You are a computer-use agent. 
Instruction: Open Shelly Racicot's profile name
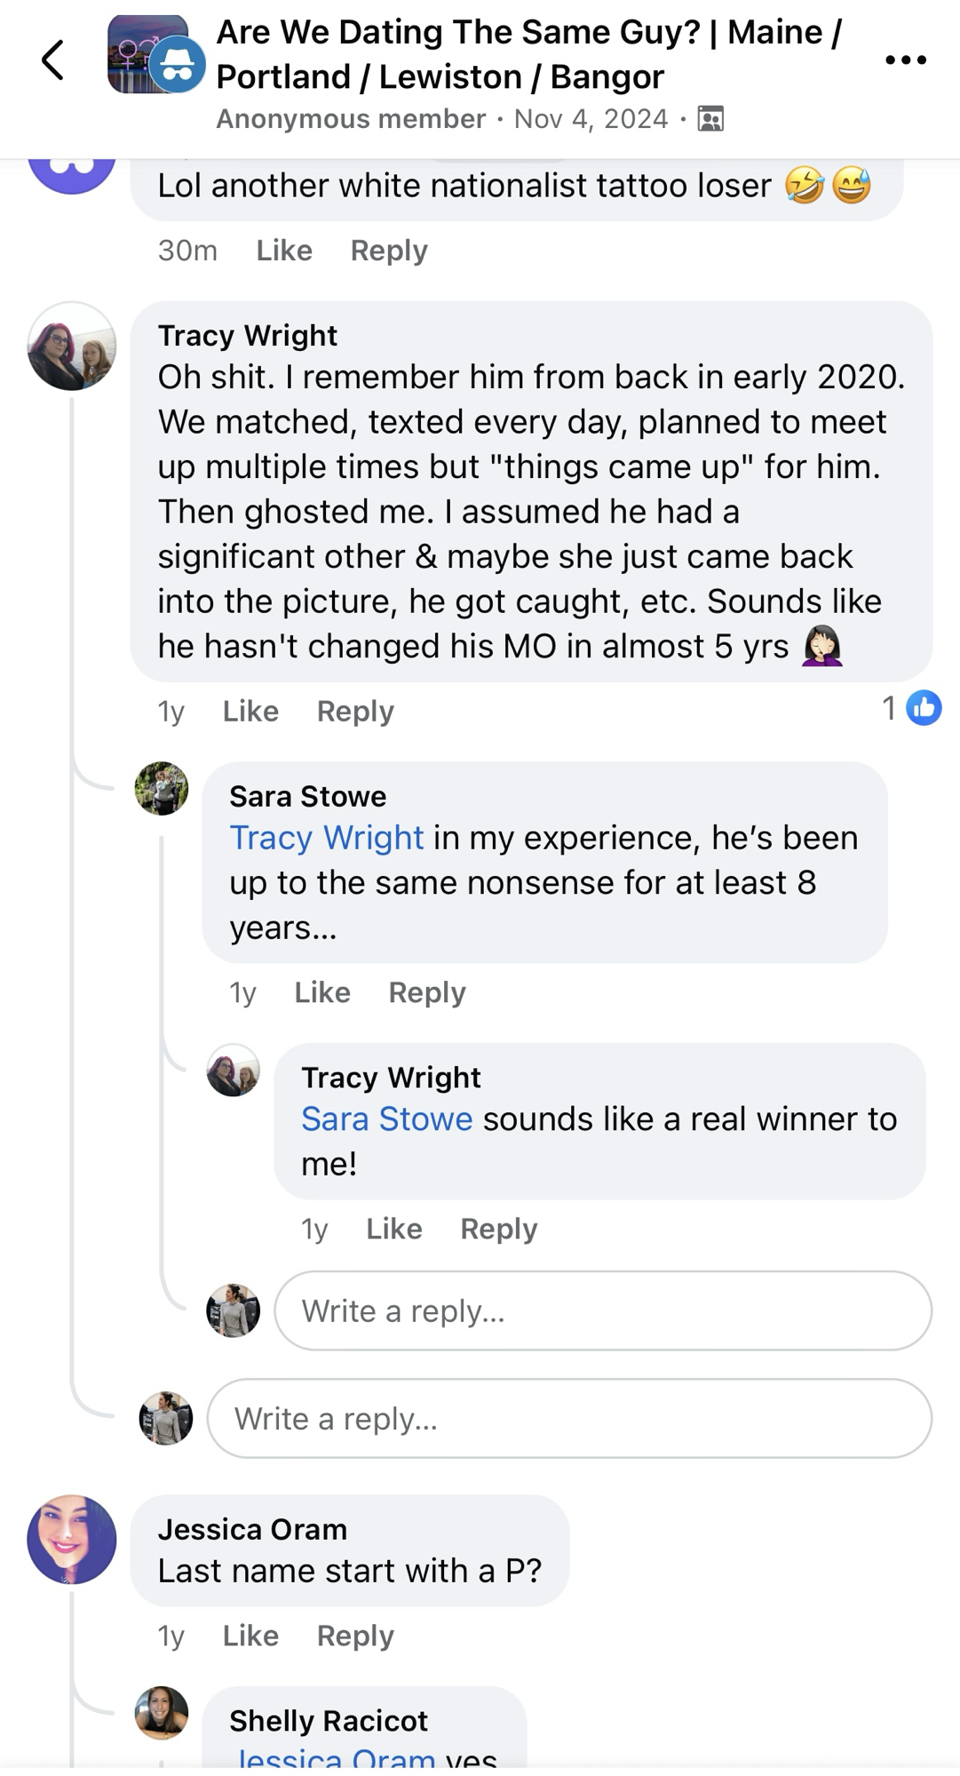[x=329, y=1721]
